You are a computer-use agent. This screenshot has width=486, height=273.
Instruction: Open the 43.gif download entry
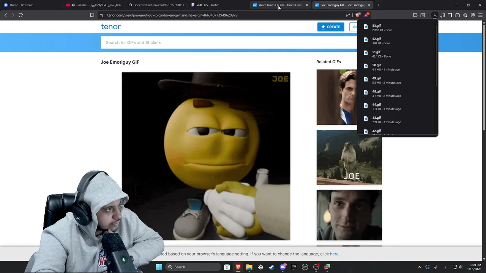click(x=397, y=119)
